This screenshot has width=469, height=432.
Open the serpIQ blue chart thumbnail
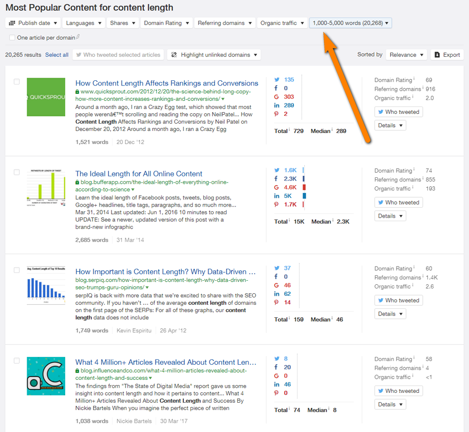(46, 285)
